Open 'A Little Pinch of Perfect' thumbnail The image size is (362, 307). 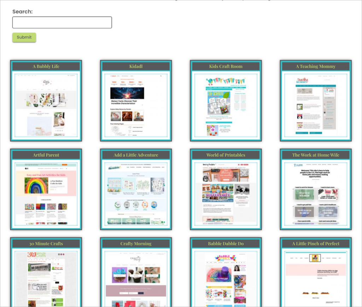[x=315, y=278]
